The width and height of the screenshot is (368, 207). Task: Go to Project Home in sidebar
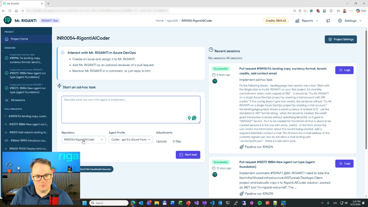(26, 39)
